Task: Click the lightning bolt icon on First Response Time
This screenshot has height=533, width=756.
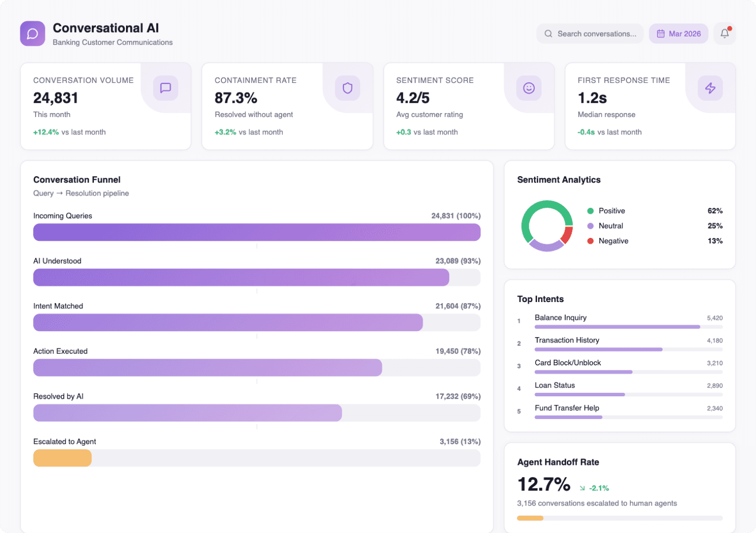Action: point(710,88)
